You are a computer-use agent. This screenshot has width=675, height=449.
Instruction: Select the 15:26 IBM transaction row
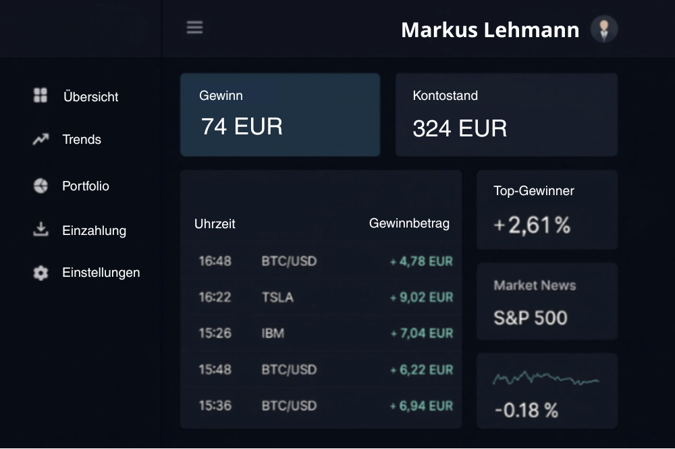(x=321, y=333)
